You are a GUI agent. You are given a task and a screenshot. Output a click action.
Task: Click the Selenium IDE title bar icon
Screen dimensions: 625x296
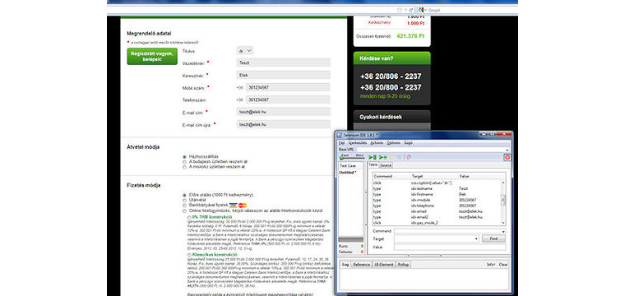[340, 135]
